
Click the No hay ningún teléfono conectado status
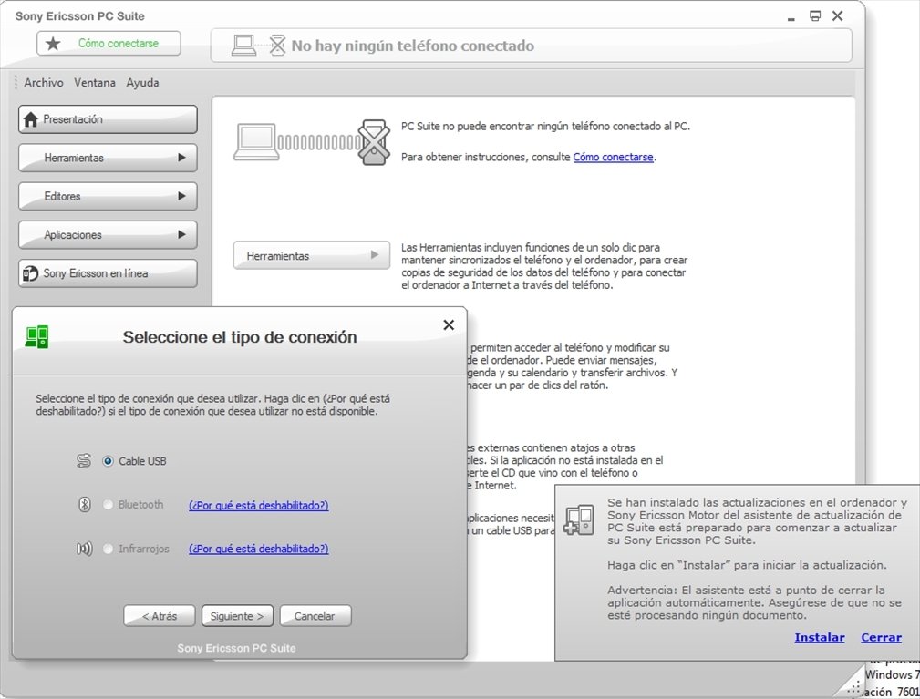(412, 46)
